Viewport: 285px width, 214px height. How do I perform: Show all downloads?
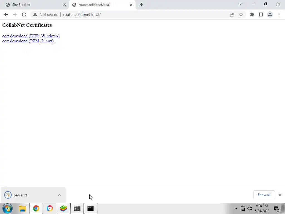coord(264,195)
